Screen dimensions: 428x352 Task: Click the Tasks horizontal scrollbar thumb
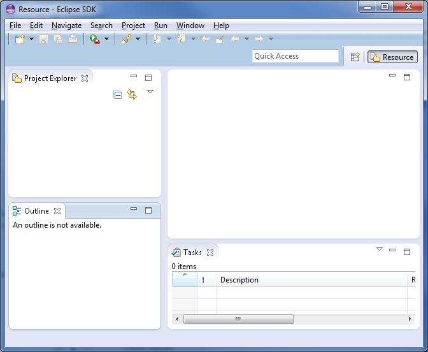point(238,319)
